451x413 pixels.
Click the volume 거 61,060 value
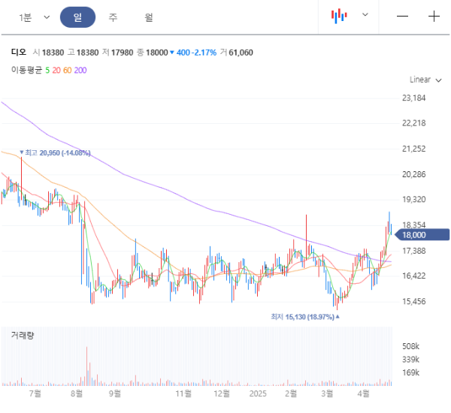click(x=237, y=53)
